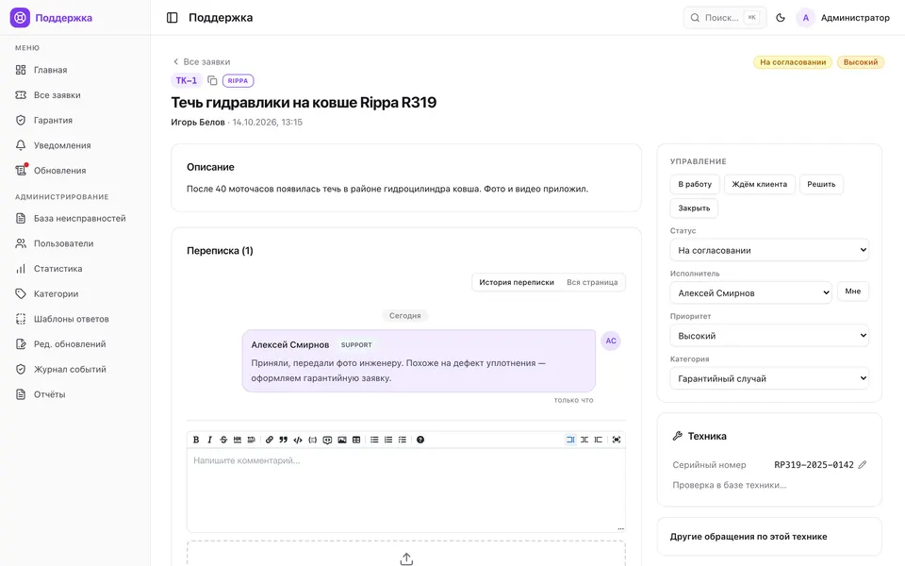Open the Исполнитель dropdown
905x566 pixels.
(750, 292)
